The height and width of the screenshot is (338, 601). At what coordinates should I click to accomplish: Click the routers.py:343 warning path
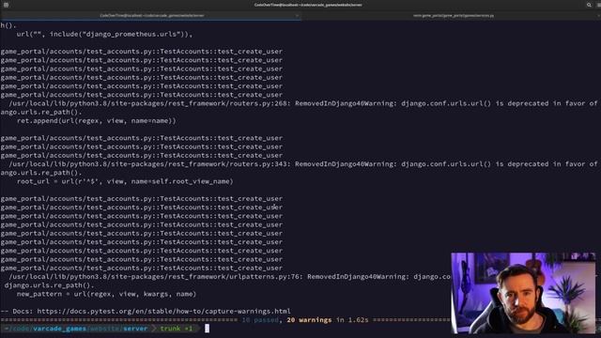(x=149, y=163)
